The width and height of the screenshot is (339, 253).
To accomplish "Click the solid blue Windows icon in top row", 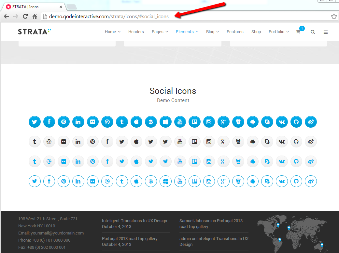I will pyautogui.click(x=165, y=122).
